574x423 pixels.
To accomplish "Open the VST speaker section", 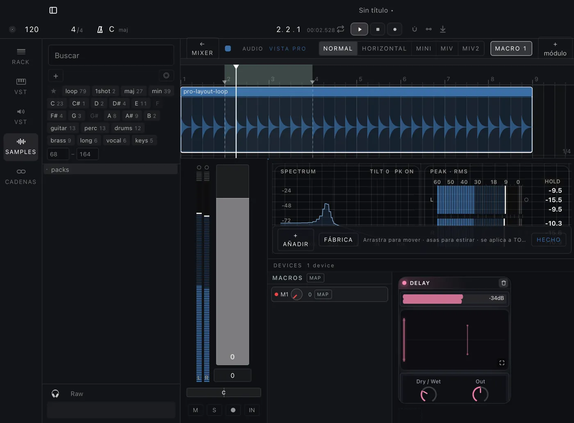I will pyautogui.click(x=21, y=116).
